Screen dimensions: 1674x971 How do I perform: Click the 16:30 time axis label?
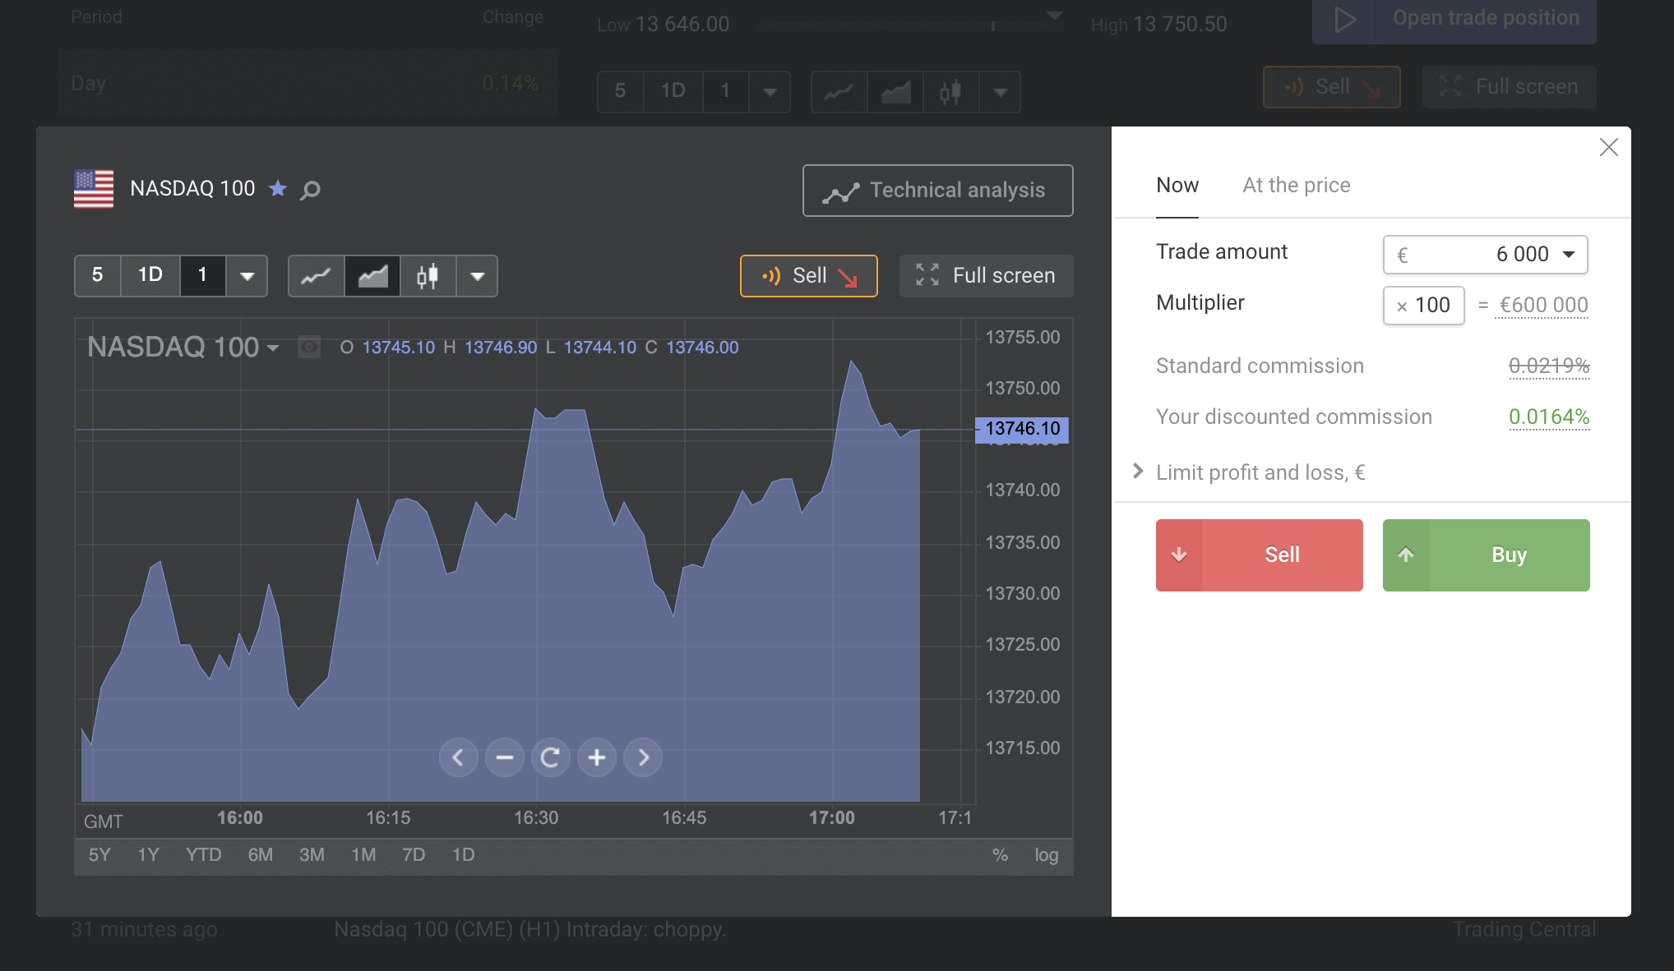click(536, 818)
